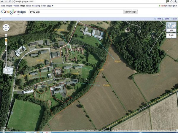
Task: Collapse the side panel with double arrow
Action: [1, 19]
